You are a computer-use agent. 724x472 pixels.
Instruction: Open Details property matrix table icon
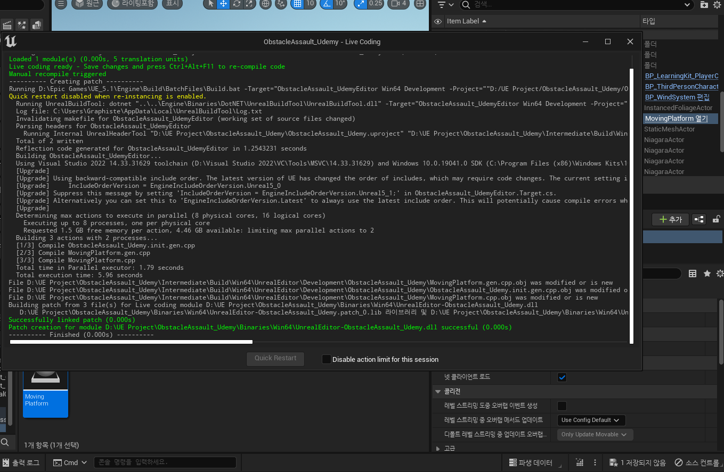(693, 274)
